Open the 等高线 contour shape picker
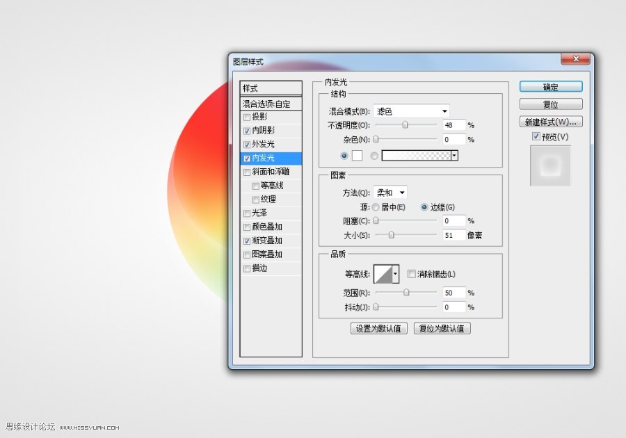626x438 pixels. point(383,273)
